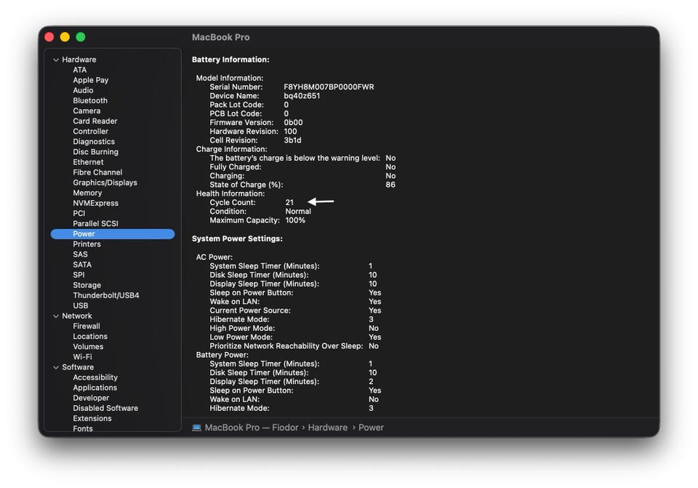Open Accessibility under Software

[x=95, y=377]
